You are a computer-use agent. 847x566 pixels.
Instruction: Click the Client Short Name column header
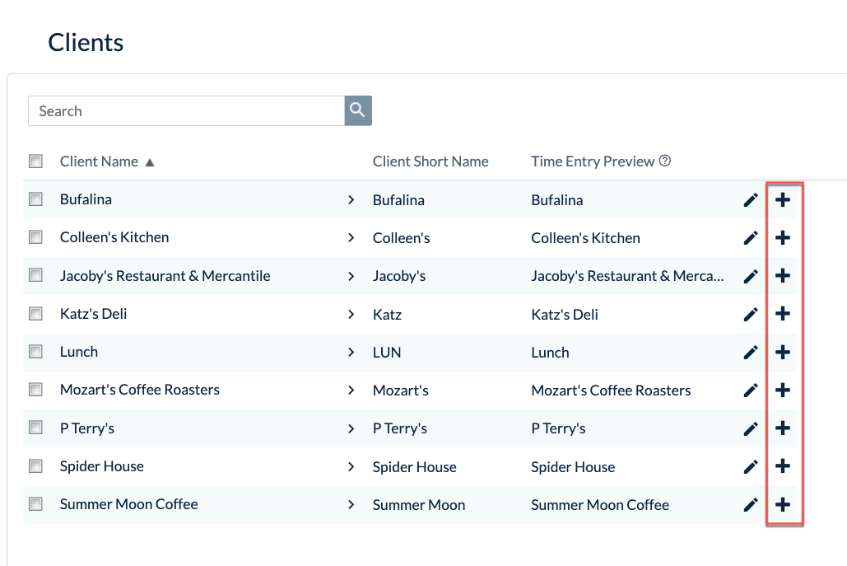(430, 161)
